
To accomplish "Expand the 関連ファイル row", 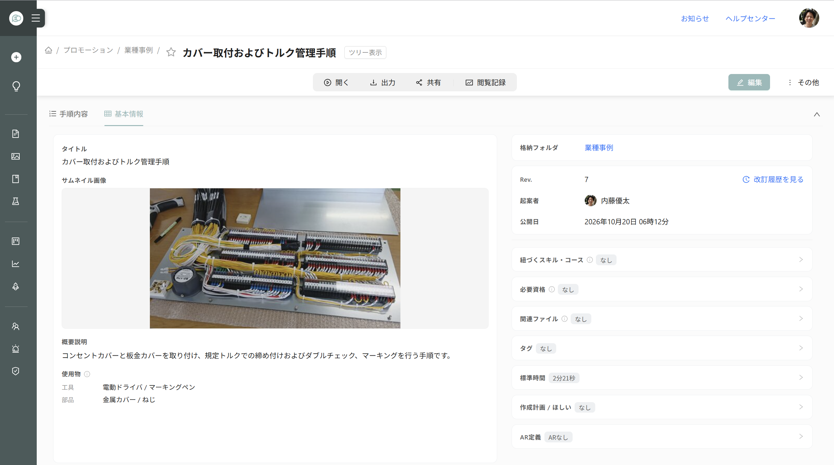I will coord(662,319).
